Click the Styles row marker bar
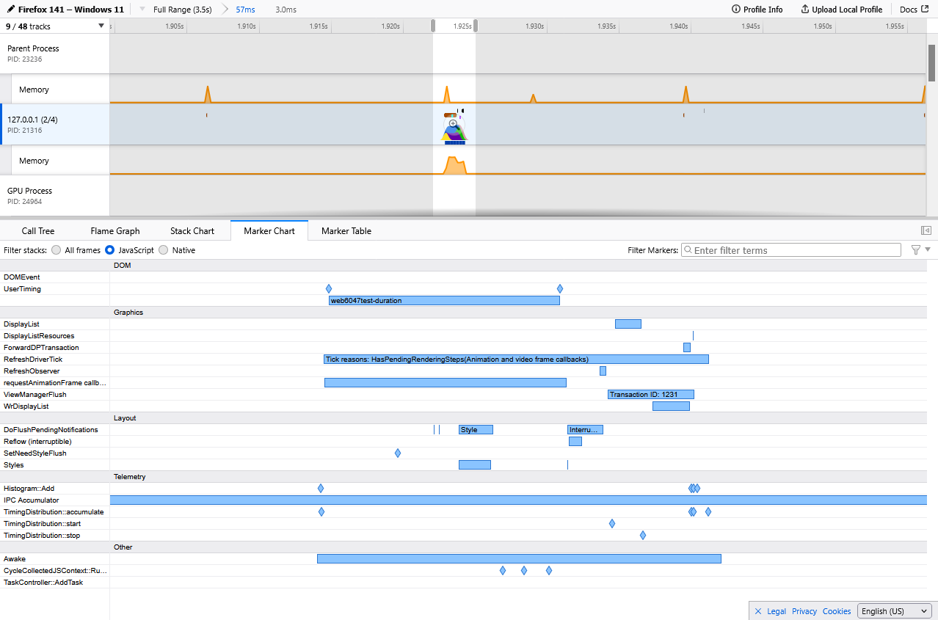 (475, 464)
